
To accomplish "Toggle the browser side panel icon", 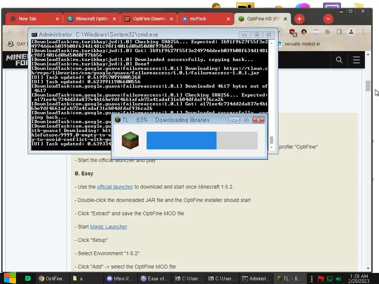I will coord(339,32).
